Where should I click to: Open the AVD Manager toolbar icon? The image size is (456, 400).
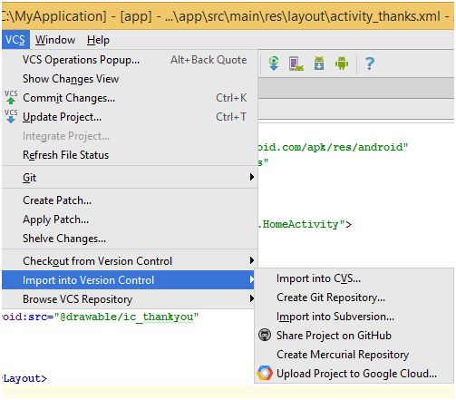pos(296,63)
